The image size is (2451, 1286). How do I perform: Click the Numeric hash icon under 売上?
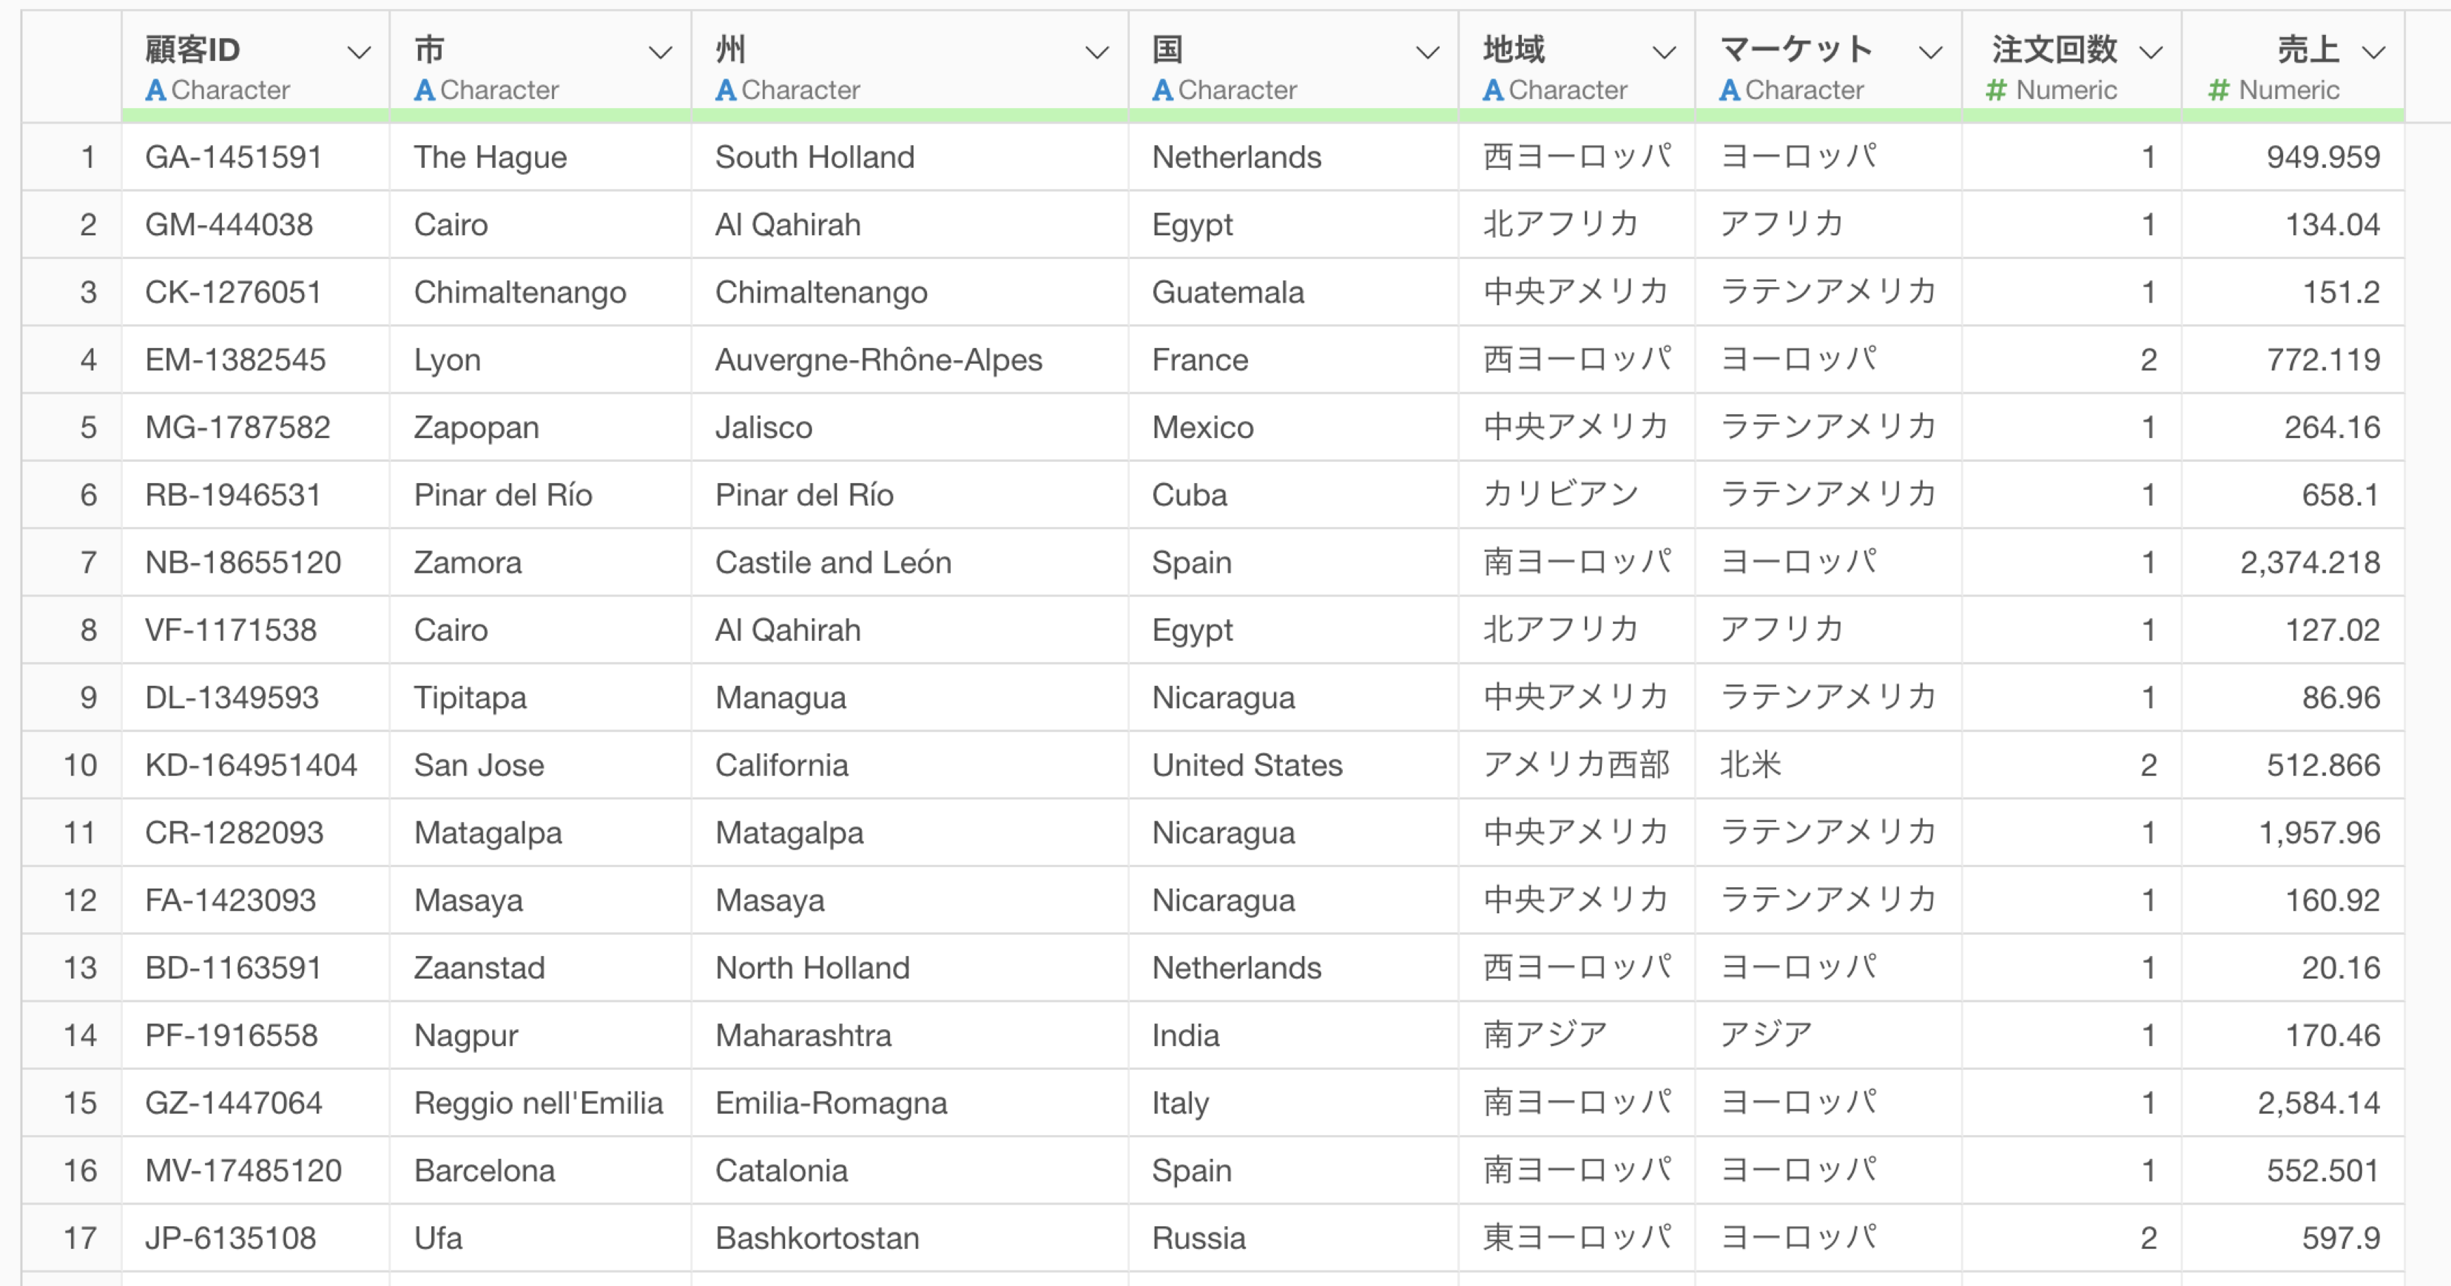[x=2219, y=91]
